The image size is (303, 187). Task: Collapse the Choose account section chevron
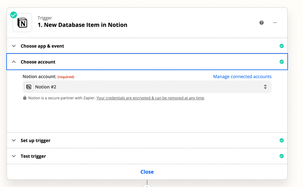point(14,62)
